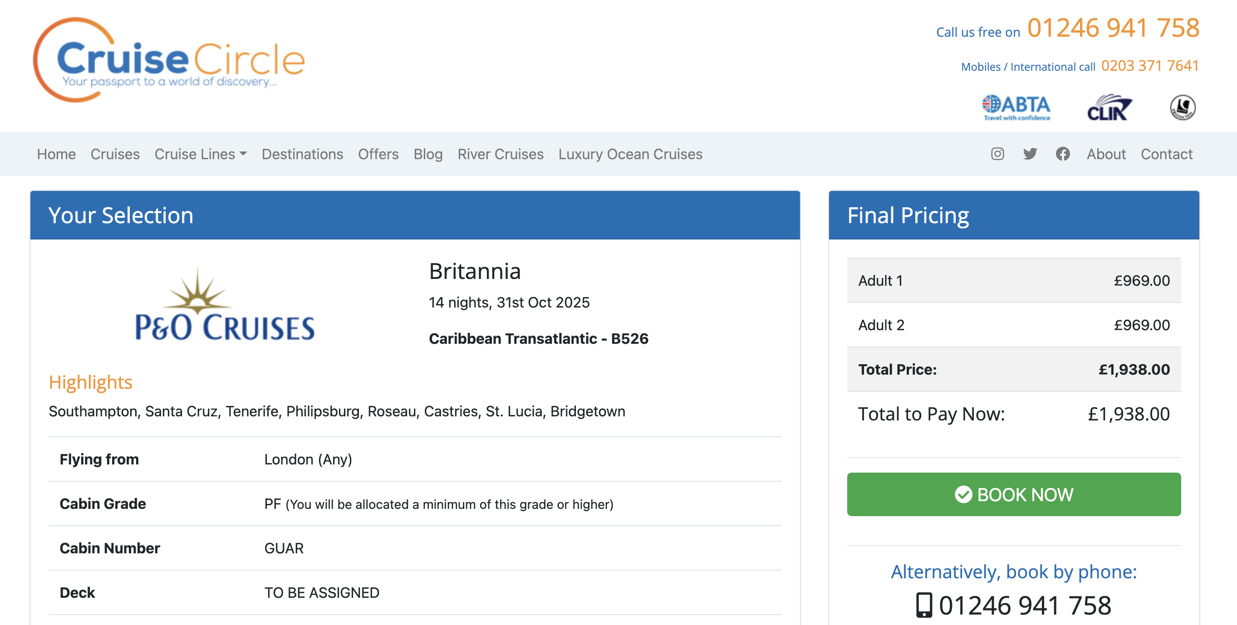Image resolution: width=1237 pixels, height=625 pixels.
Task: Click the 'Flying from' label
Action: click(x=99, y=459)
